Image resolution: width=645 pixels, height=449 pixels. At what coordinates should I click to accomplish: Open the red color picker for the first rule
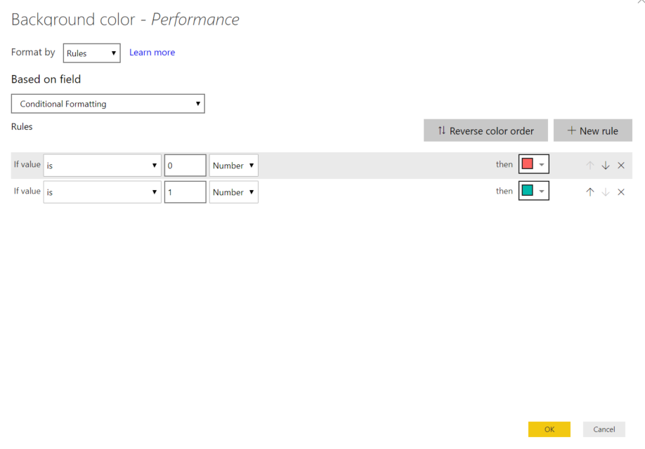tap(533, 164)
